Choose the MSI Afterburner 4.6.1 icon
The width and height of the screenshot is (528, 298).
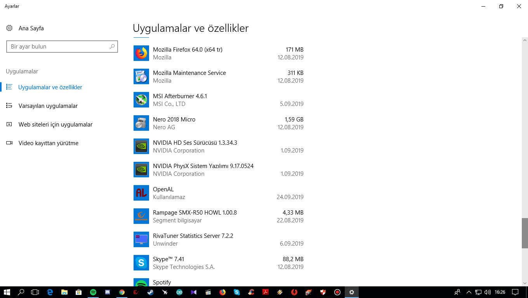point(141,100)
